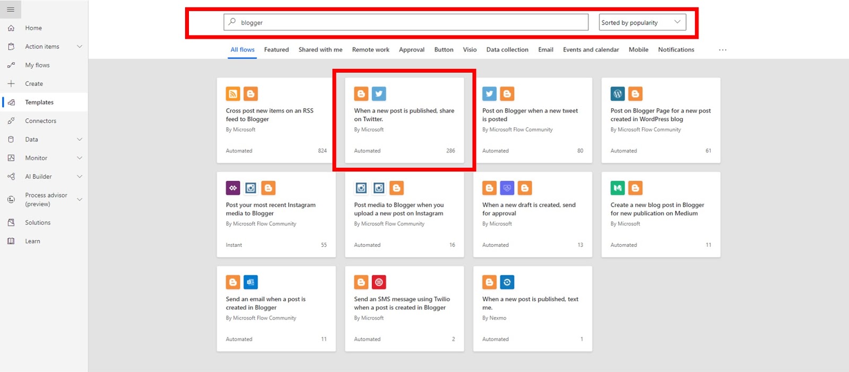Expand the AI Builder section chevron
This screenshot has height=372, width=849.
click(80, 177)
